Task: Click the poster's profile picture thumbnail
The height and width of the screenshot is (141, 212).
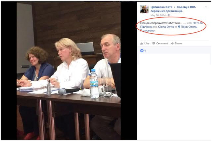Action: point(144,9)
